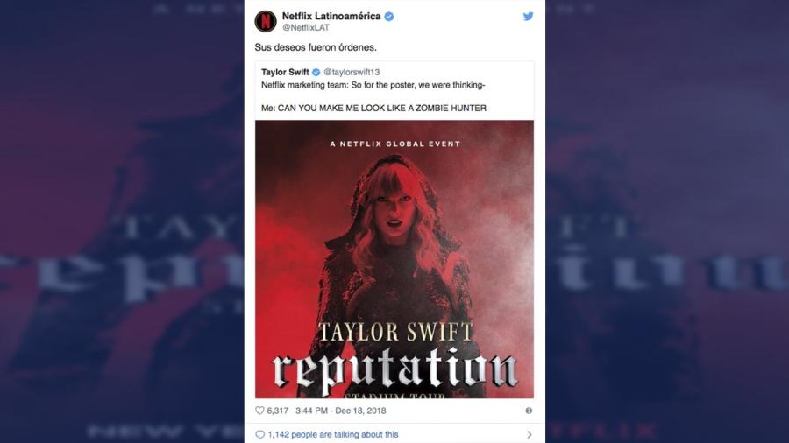The width and height of the screenshot is (789, 443).
Task: Open the reputation Stadium Tour poster image
Action: (x=394, y=259)
